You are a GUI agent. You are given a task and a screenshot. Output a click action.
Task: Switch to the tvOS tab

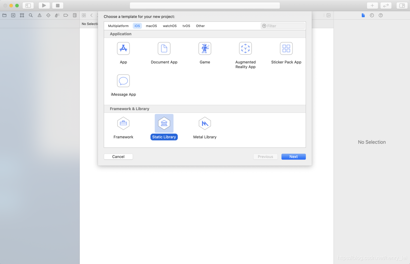[x=186, y=26]
